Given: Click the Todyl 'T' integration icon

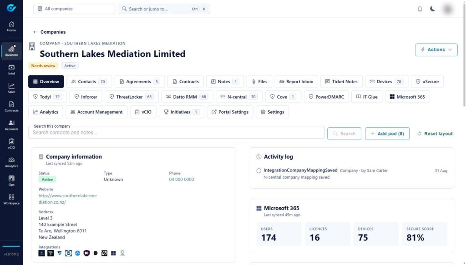Looking at the screenshot, I should (51, 253).
